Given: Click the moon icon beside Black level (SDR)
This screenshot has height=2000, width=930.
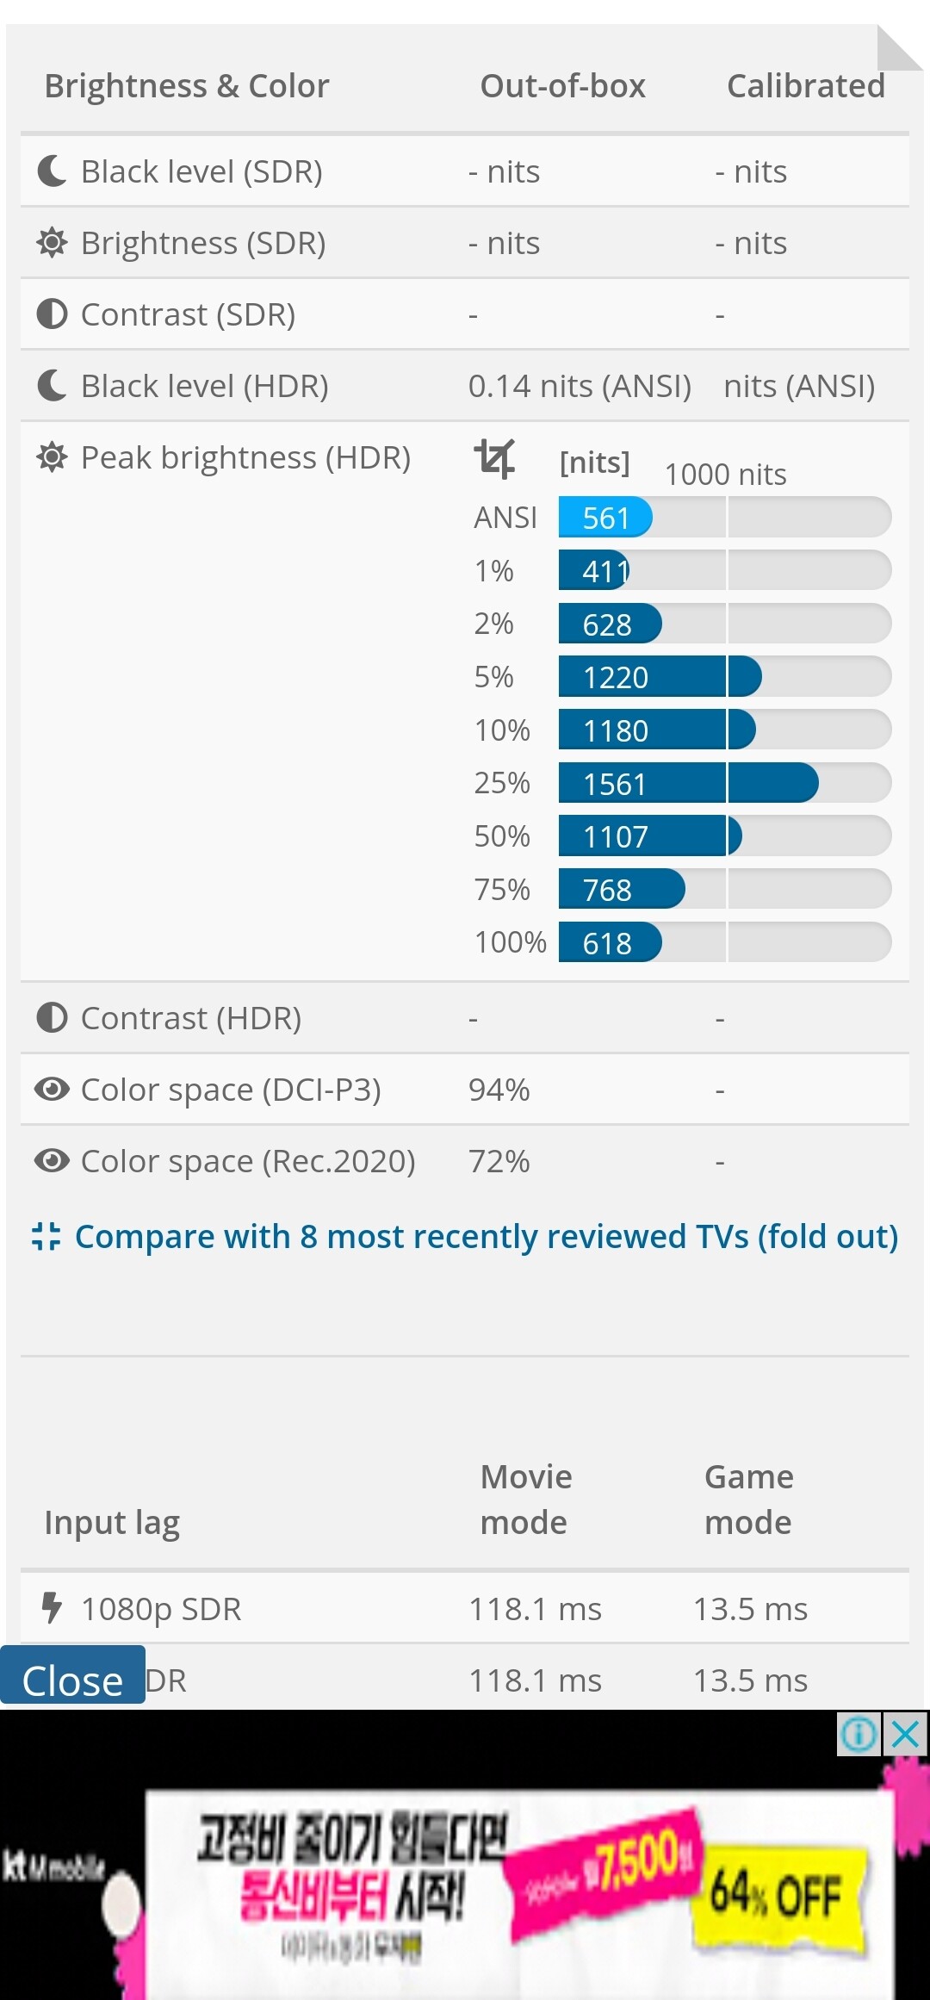Looking at the screenshot, I should point(53,171).
